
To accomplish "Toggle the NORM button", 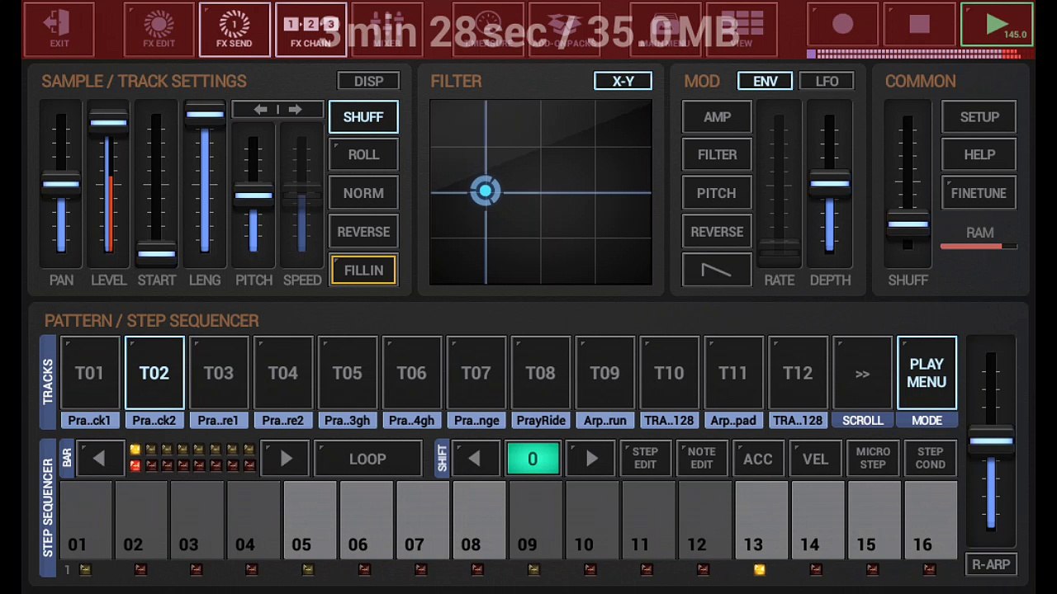I will (x=363, y=193).
